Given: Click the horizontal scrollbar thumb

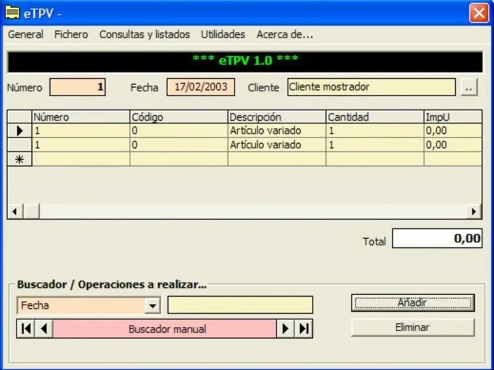Looking at the screenshot, I should pos(32,212).
